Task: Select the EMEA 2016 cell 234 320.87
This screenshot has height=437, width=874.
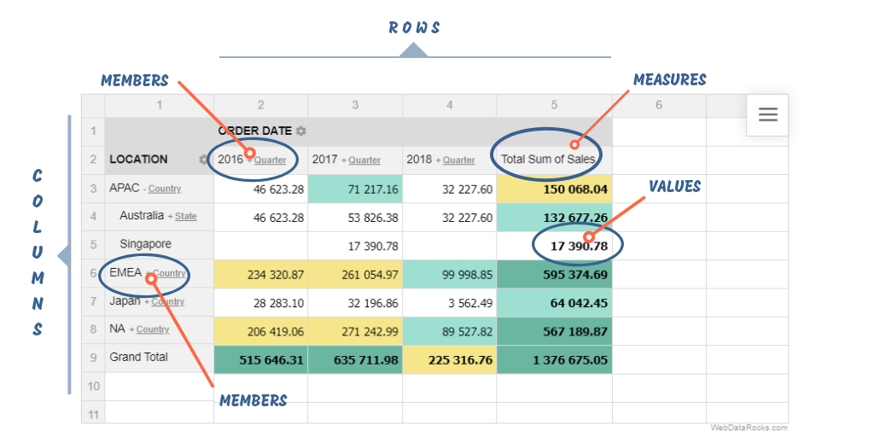Action: coord(261,274)
